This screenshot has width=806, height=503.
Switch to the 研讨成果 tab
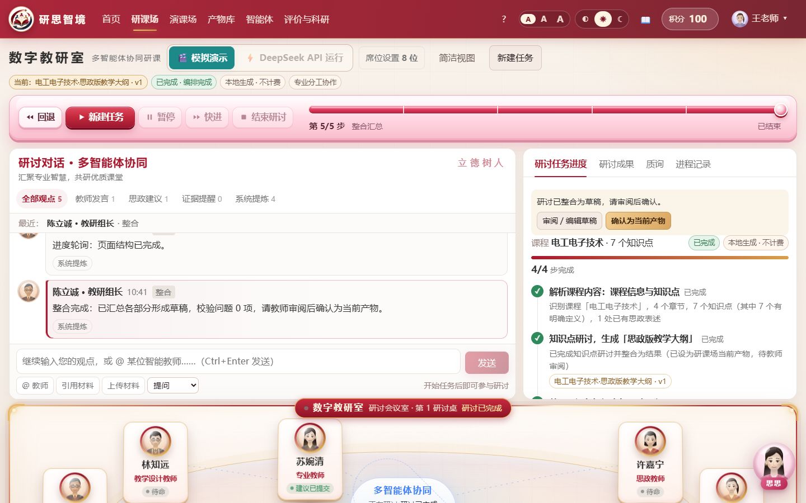[x=616, y=164]
